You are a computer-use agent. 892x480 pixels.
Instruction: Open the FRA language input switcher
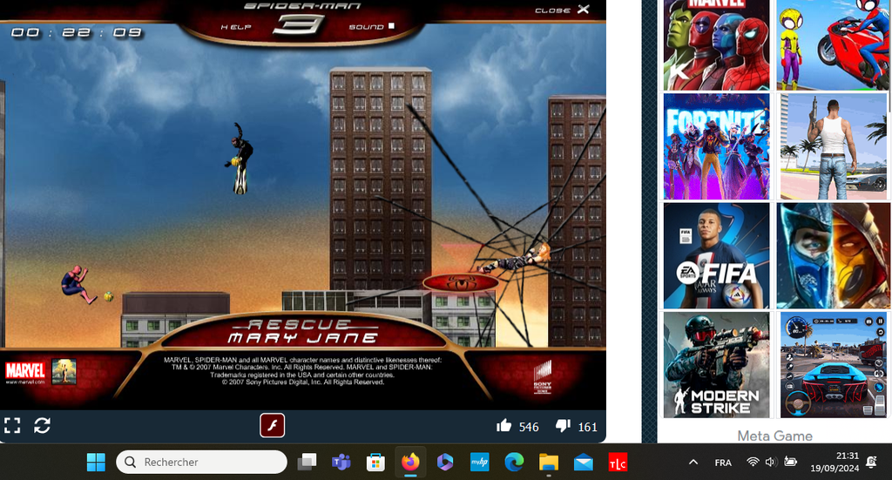tap(722, 463)
